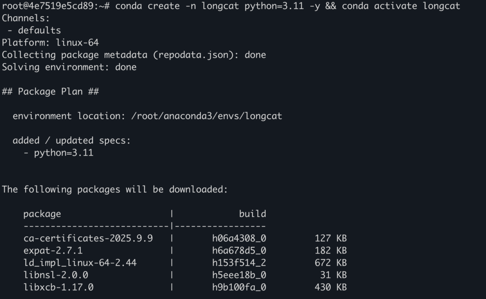Click the libnsl-2.0.0 package name
Screen dimensions: 486x299
[x=56, y=275]
